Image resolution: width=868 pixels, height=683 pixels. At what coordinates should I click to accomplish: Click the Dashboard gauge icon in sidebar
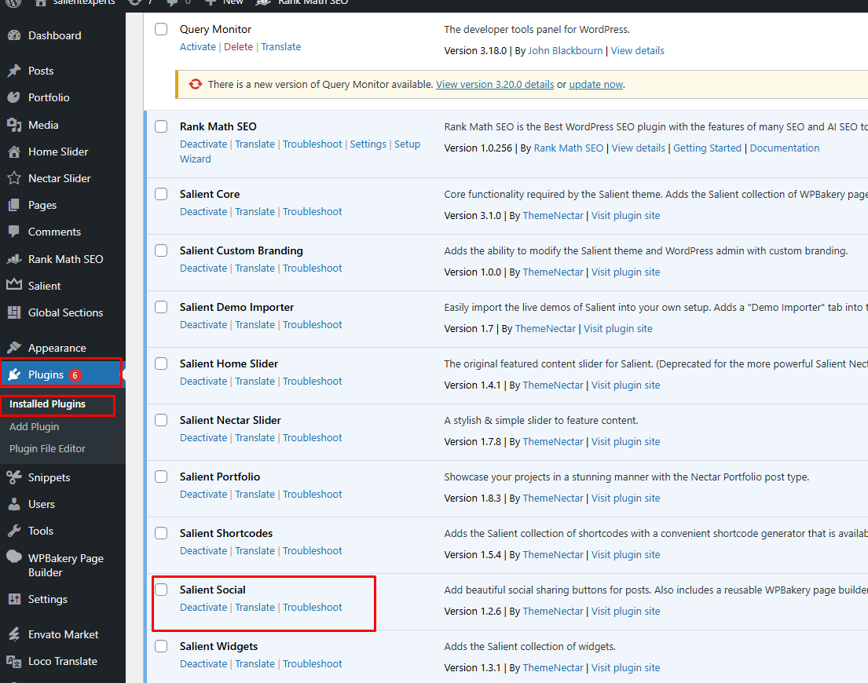14,35
